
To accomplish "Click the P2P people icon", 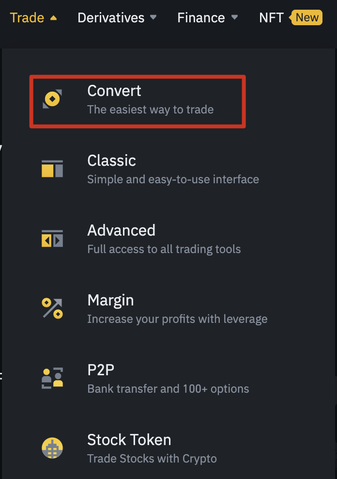I will point(52,378).
